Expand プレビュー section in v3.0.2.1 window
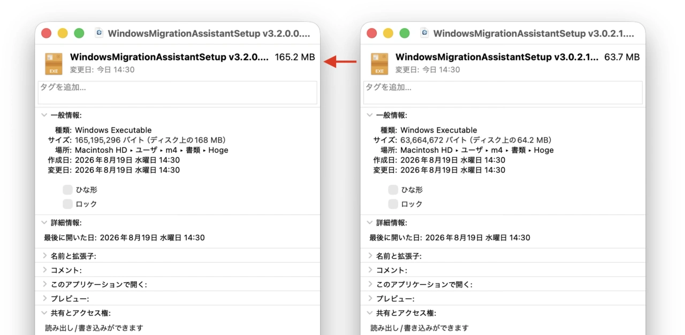The height and width of the screenshot is (335, 685). point(370,299)
